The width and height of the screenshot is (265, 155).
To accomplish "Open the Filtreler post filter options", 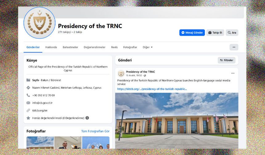I will pyautogui.click(x=226, y=60).
